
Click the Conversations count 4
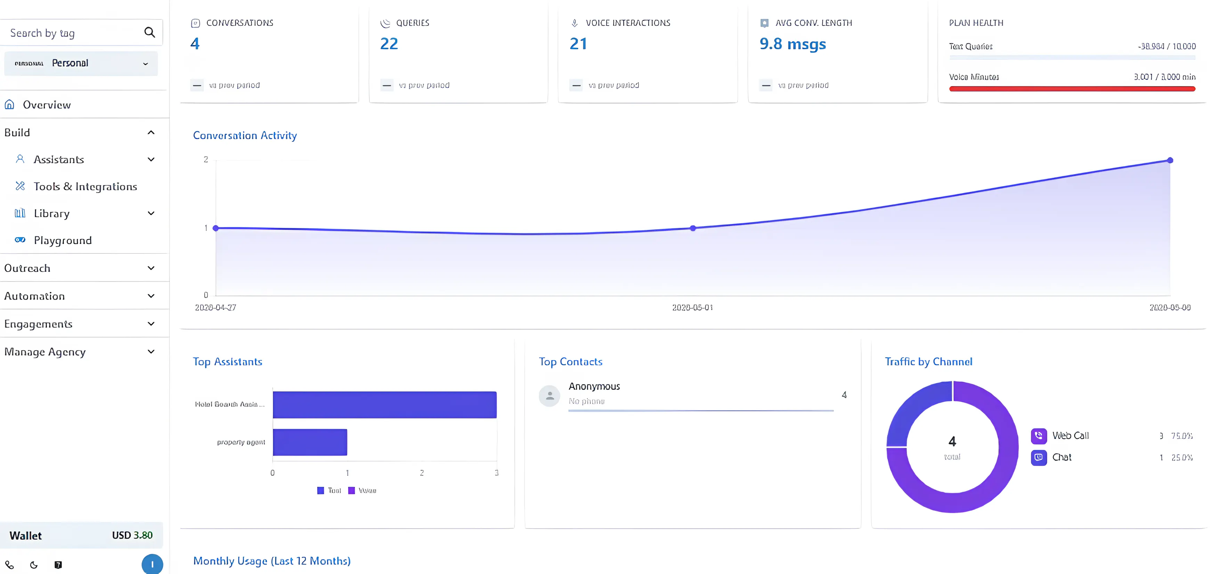tap(195, 44)
